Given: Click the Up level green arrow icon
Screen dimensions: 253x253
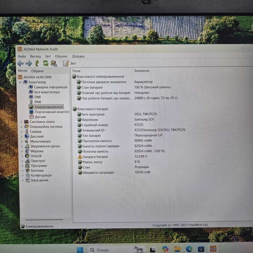Looking at the screenshot, I should coord(37,63).
